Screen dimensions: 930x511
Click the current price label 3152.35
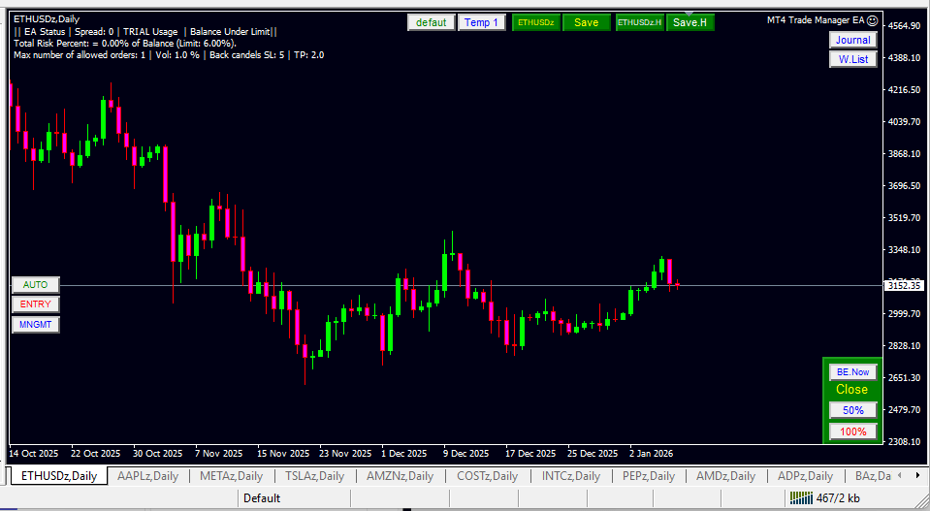click(x=904, y=286)
